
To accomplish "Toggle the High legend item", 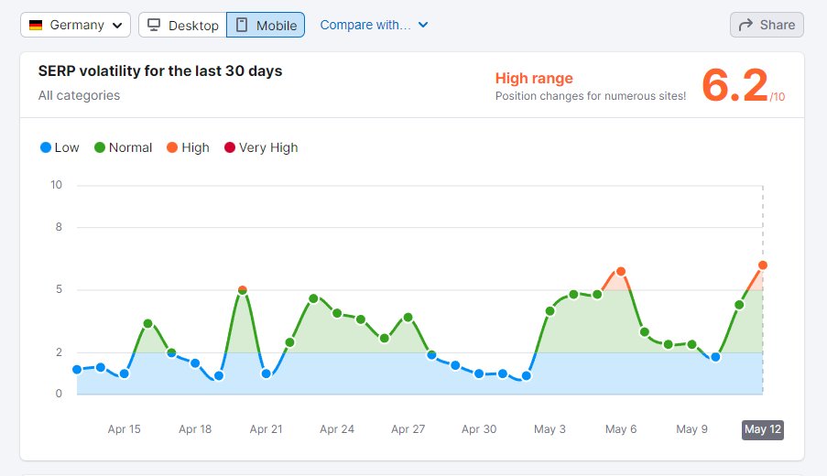I will pyautogui.click(x=188, y=147).
